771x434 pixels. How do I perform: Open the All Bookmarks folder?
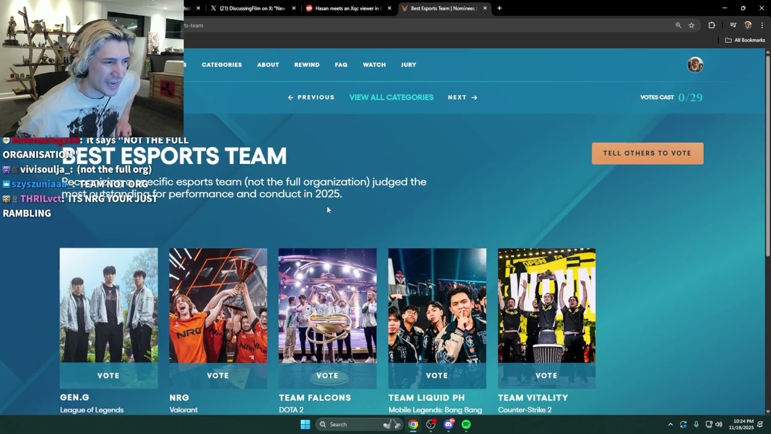click(x=745, y=40)
